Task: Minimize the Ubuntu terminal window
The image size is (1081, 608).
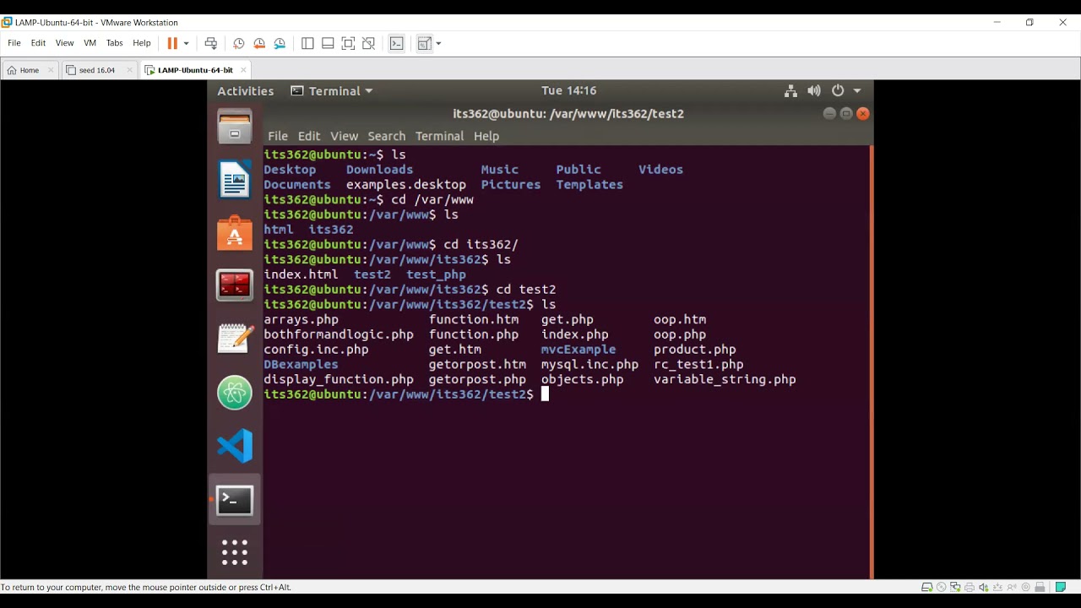Action: [829, 113]
